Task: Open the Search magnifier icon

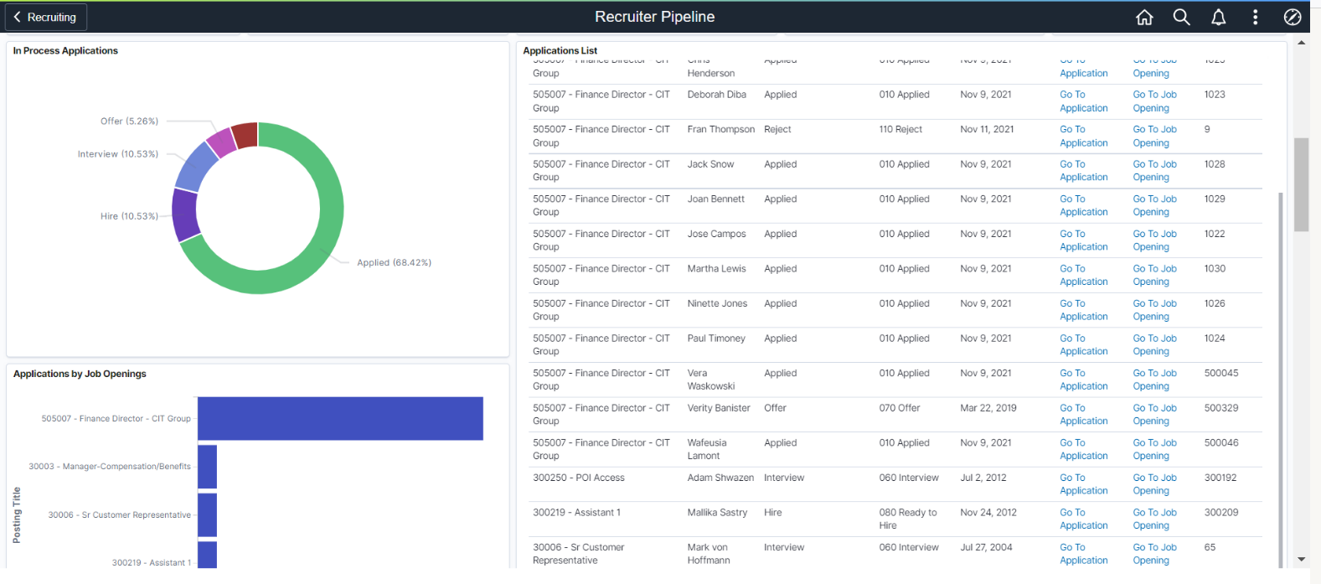Action: point(1181,17)
